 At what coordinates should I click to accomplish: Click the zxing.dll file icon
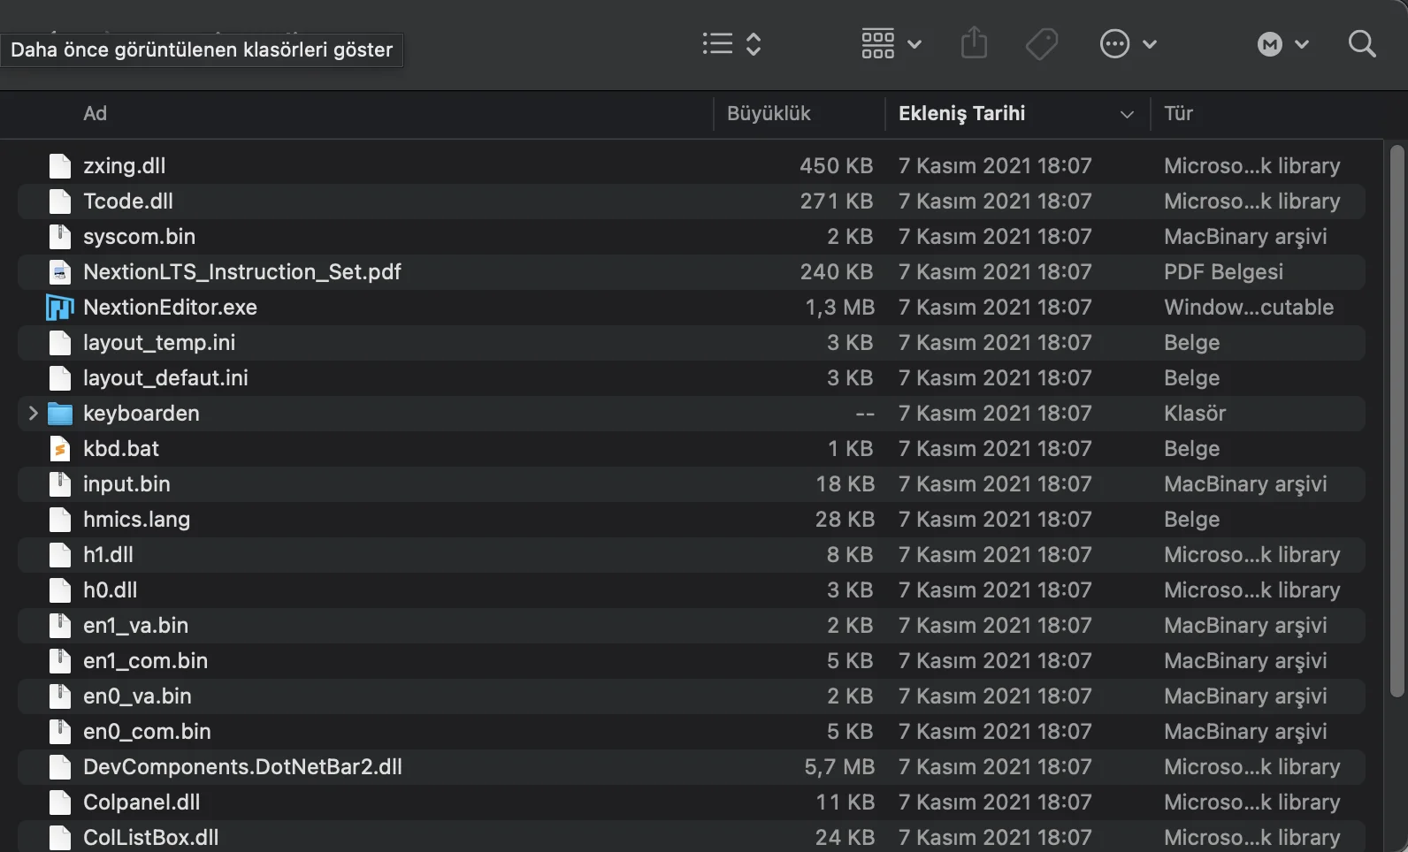59,165
